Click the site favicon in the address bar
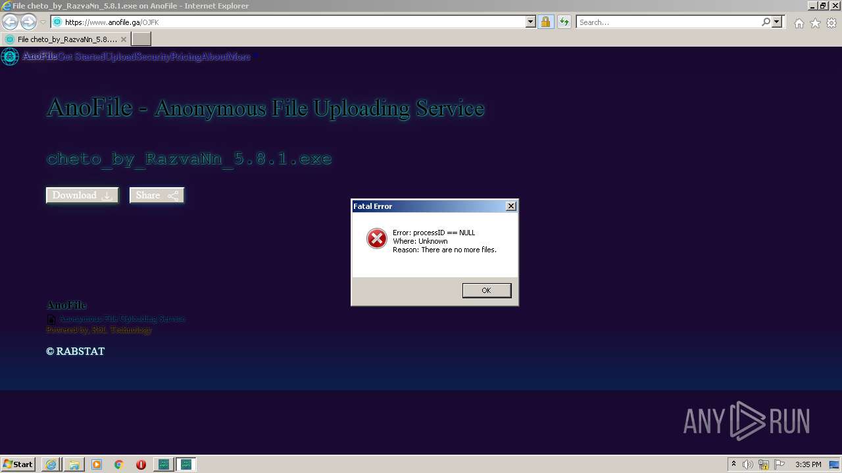Screen dimensions: 842x473 (57, 22)
